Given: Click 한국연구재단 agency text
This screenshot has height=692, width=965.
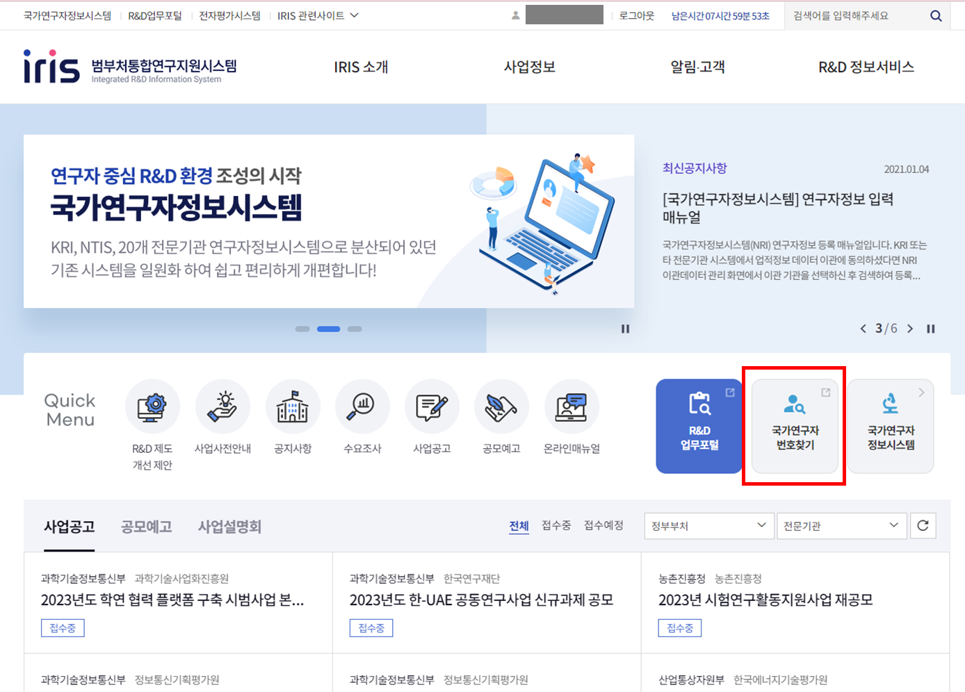Looking at the screenshot, I should [472, 578].
